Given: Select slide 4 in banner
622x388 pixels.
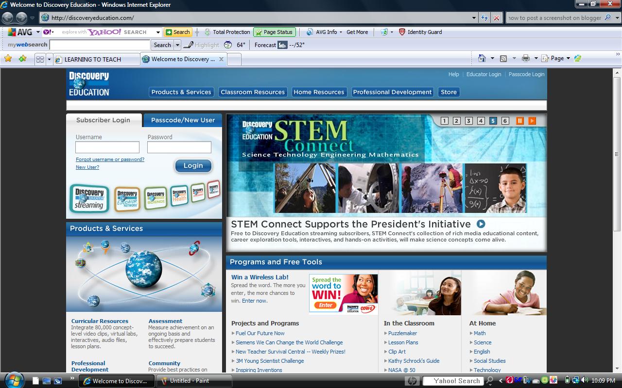Looking at the screenshot, I should pos(481,121).
